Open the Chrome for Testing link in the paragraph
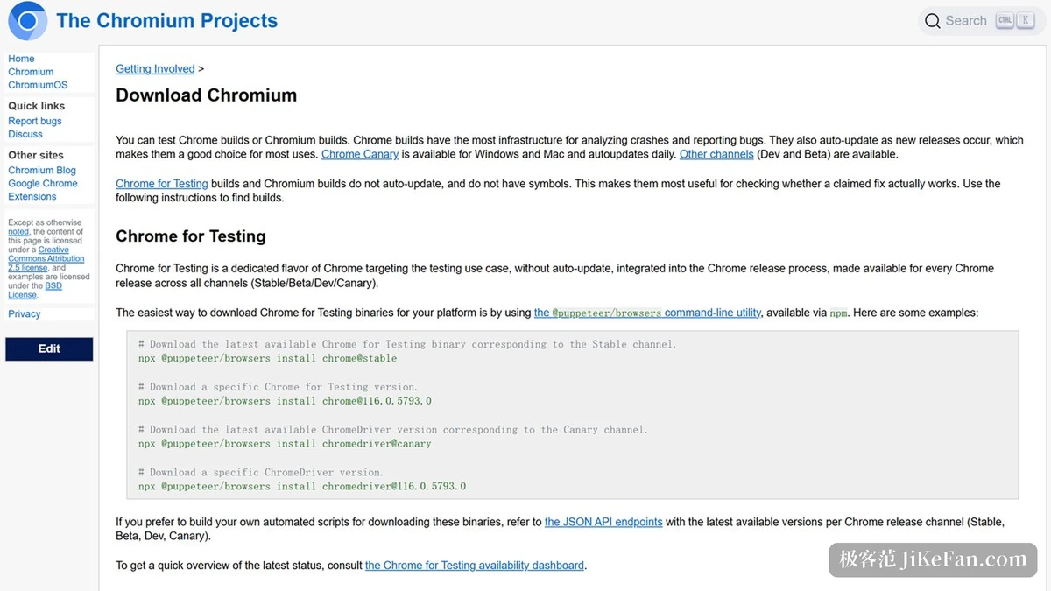 pos(162,184)
